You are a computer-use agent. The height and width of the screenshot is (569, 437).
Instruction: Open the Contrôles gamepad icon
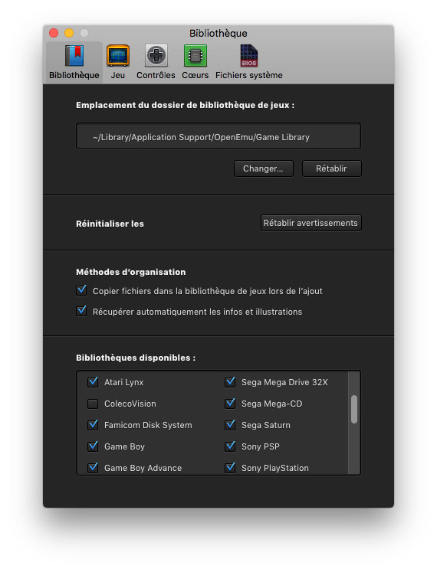156,55
